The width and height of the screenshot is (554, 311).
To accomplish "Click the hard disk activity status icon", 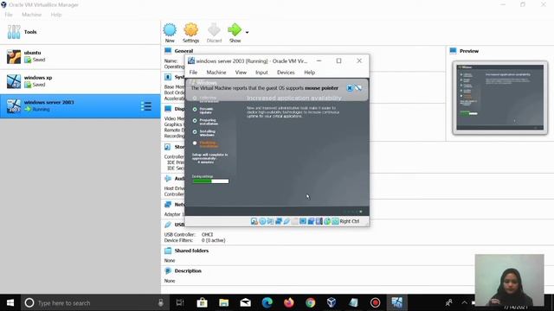I will [254, 221].
